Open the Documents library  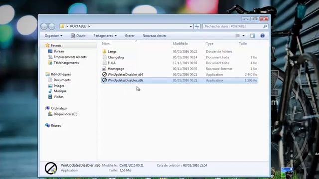(62, 80)
